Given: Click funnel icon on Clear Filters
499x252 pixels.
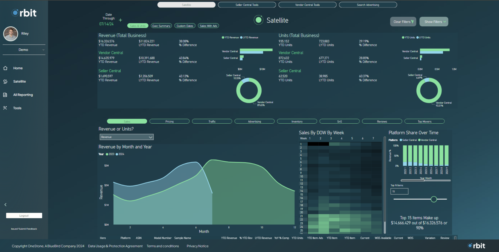Looking at the screenshot, I should tap(412, 22).
